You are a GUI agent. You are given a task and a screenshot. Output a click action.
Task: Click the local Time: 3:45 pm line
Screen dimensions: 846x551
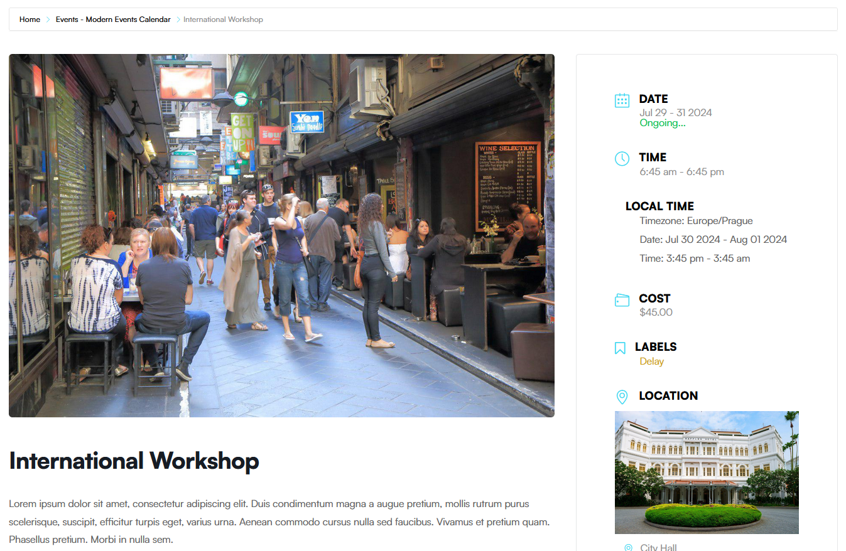coord(695,259)
